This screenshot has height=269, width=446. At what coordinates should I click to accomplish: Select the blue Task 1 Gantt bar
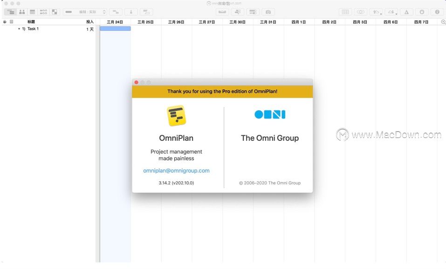pyautogui.click(x=115, y=28)
